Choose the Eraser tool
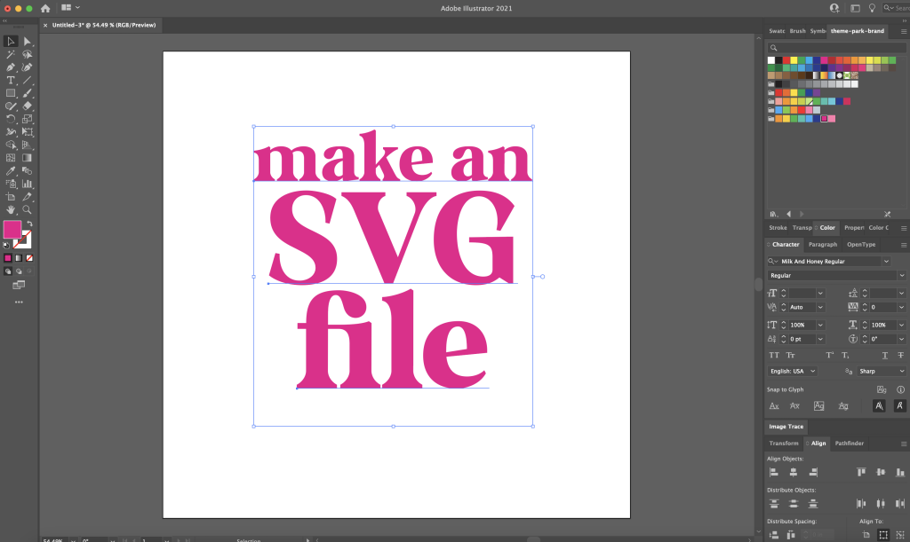Screen dimensions: 910x542 pyautogui.click(x=28, y=106)
